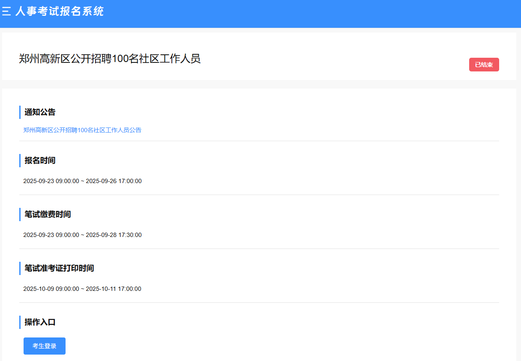Image resolution: width=521 pixels, height=361 pixels.
Task: Click the 人事考试报名系统 site title
Action: point(60,12)
